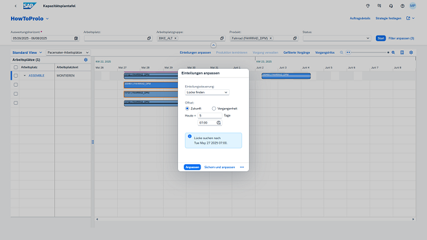Open the MP user avatar menu

413,6
